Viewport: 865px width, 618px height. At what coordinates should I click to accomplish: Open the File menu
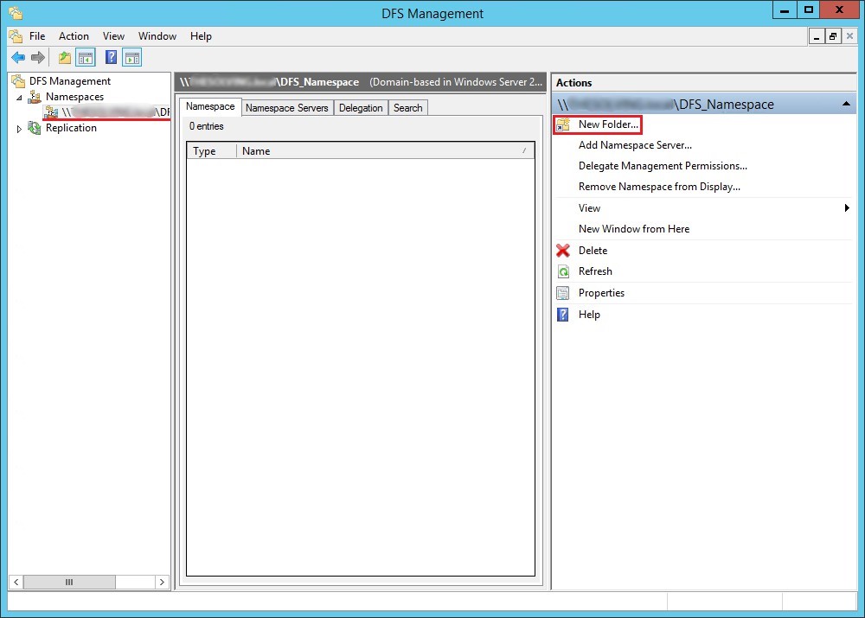37,36
